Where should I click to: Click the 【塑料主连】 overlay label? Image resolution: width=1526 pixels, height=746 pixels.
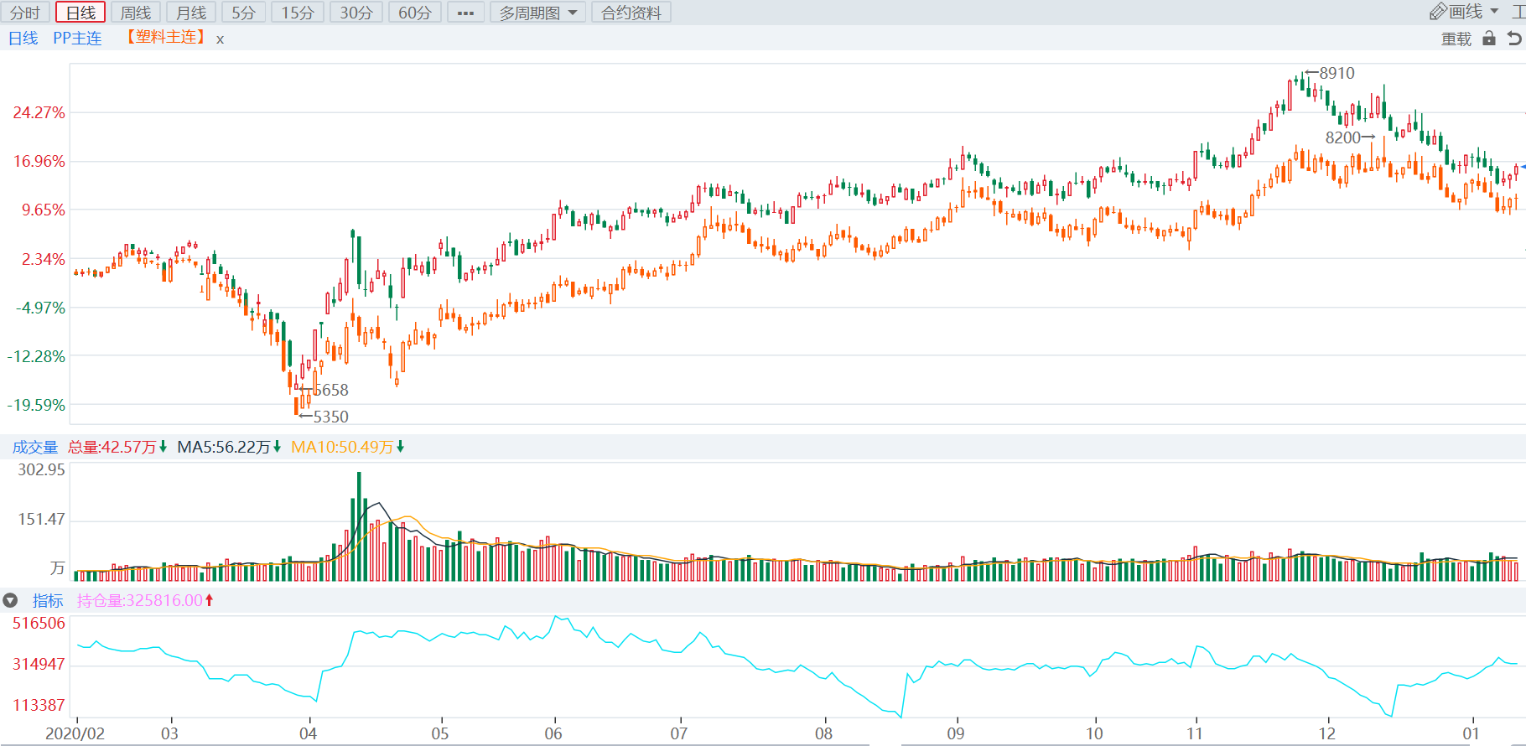tap(166, 38)
